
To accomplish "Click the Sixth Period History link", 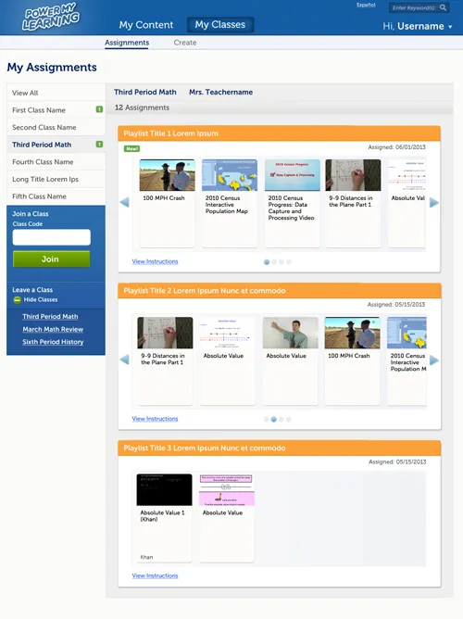I will point(53,342).
